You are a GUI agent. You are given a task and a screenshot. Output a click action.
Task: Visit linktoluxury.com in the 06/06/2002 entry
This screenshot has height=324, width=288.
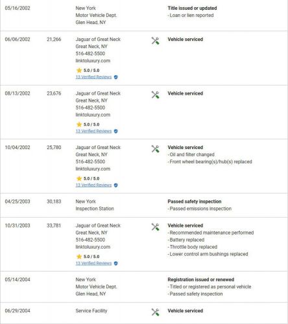tap(93, 61)
